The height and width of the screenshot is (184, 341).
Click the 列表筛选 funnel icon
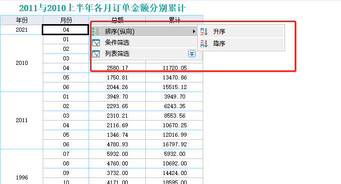click(96, 53)
